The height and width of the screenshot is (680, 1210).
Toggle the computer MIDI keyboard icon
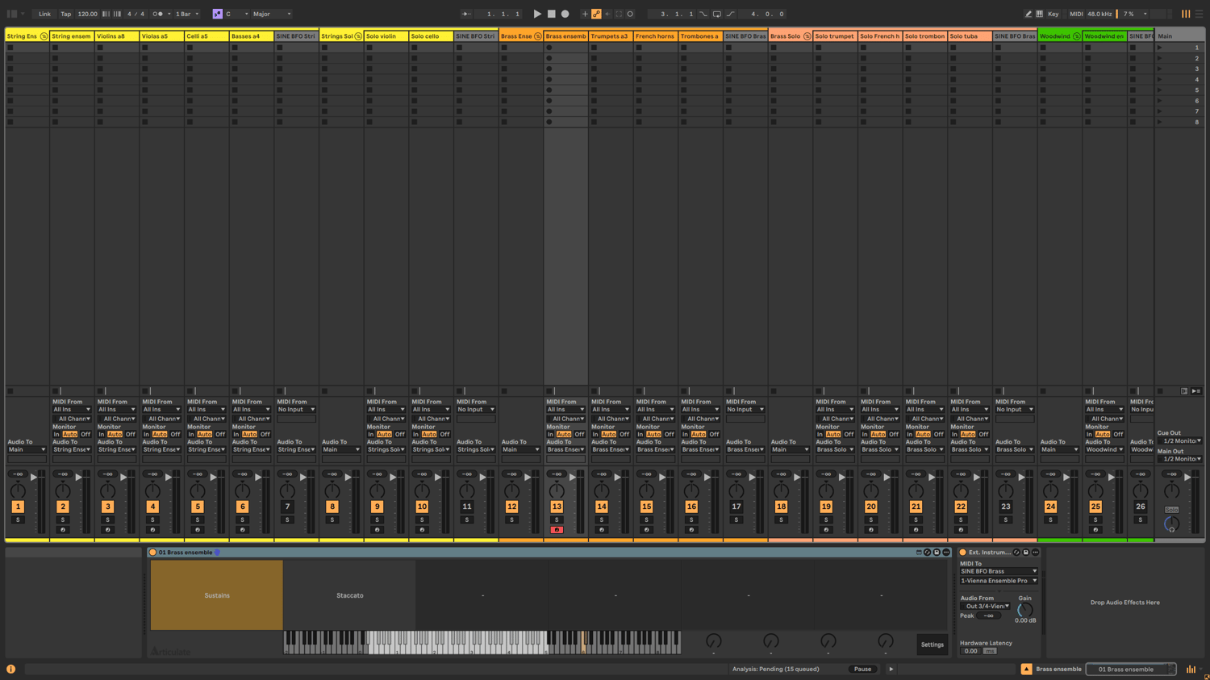tap(1040, 14)
